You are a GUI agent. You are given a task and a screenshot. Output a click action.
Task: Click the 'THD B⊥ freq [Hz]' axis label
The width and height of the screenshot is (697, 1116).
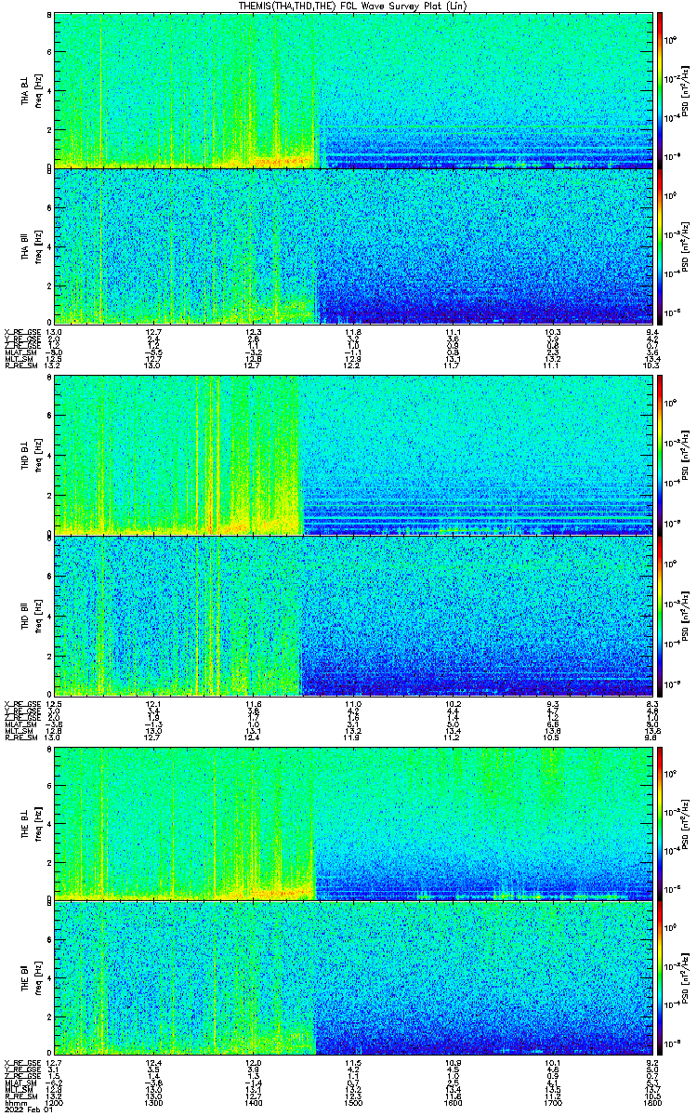tap(33, 457)
